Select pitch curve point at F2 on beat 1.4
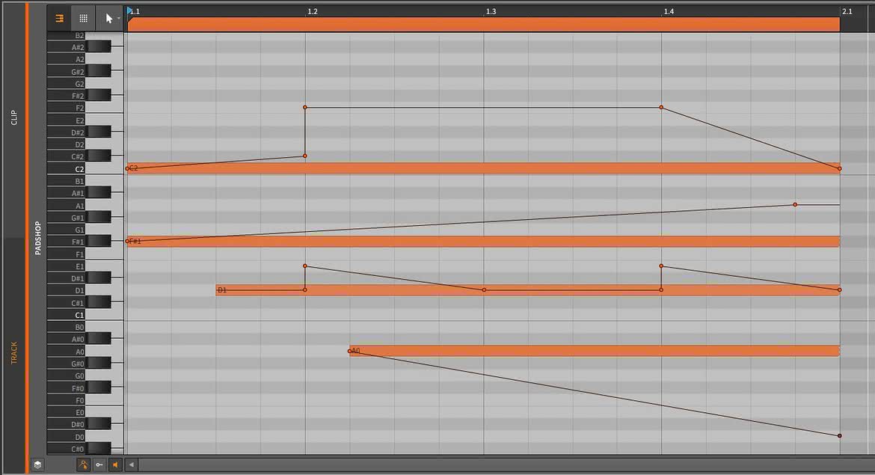 [x=661, y=107]
